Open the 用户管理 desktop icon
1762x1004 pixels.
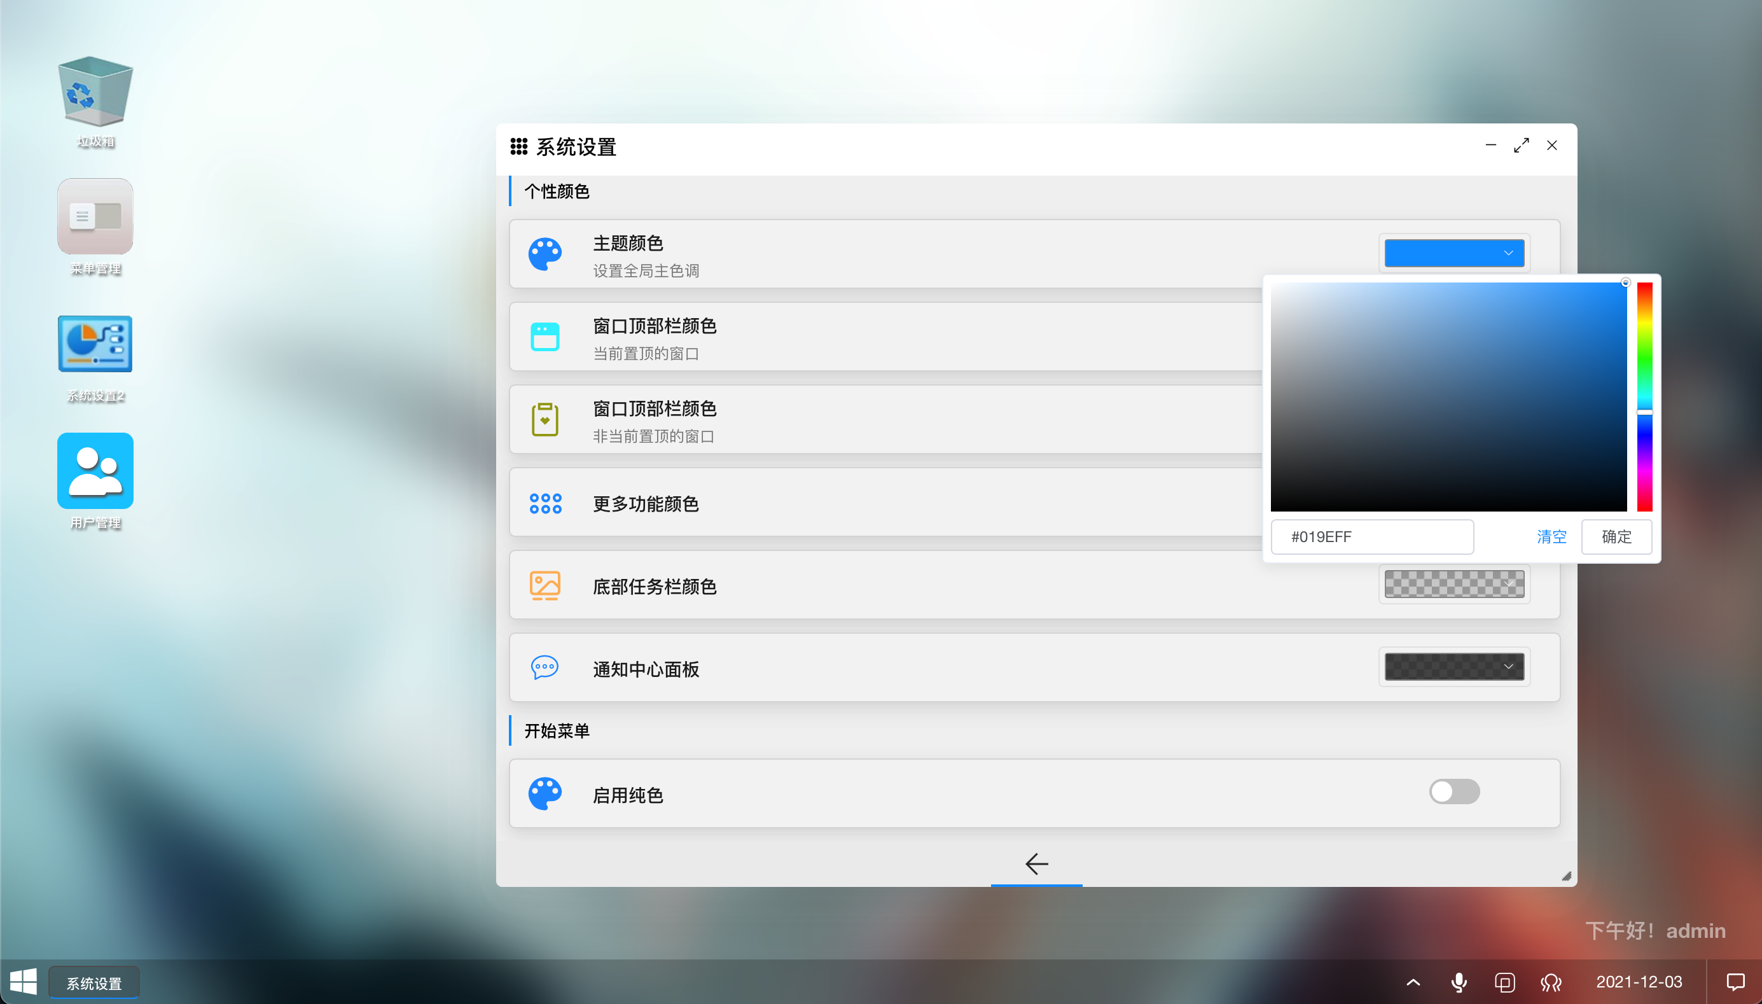click(x=95, y=471)
